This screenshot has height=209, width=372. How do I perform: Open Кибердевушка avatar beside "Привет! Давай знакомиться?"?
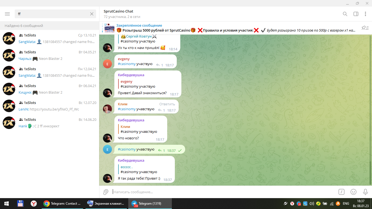107,93
